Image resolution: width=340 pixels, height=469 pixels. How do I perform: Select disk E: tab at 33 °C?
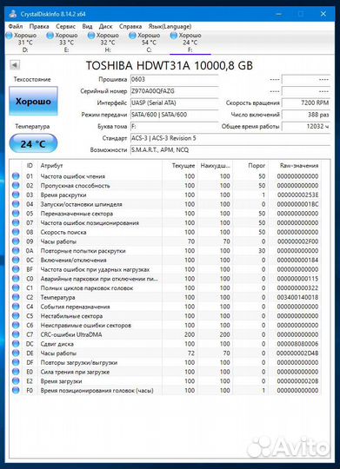[x=66, y=43]
